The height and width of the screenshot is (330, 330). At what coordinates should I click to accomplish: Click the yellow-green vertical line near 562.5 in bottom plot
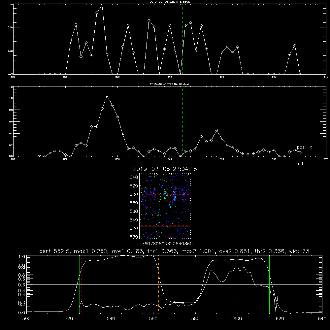tap(159, 284)
